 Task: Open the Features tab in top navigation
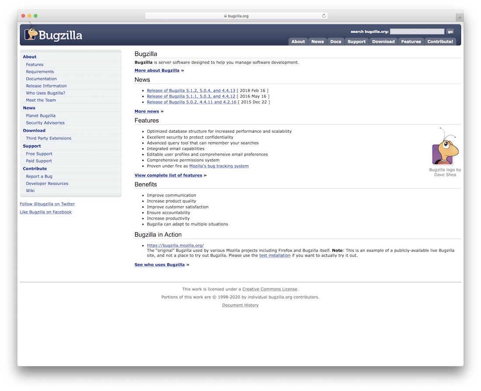(x=411, y=42)
